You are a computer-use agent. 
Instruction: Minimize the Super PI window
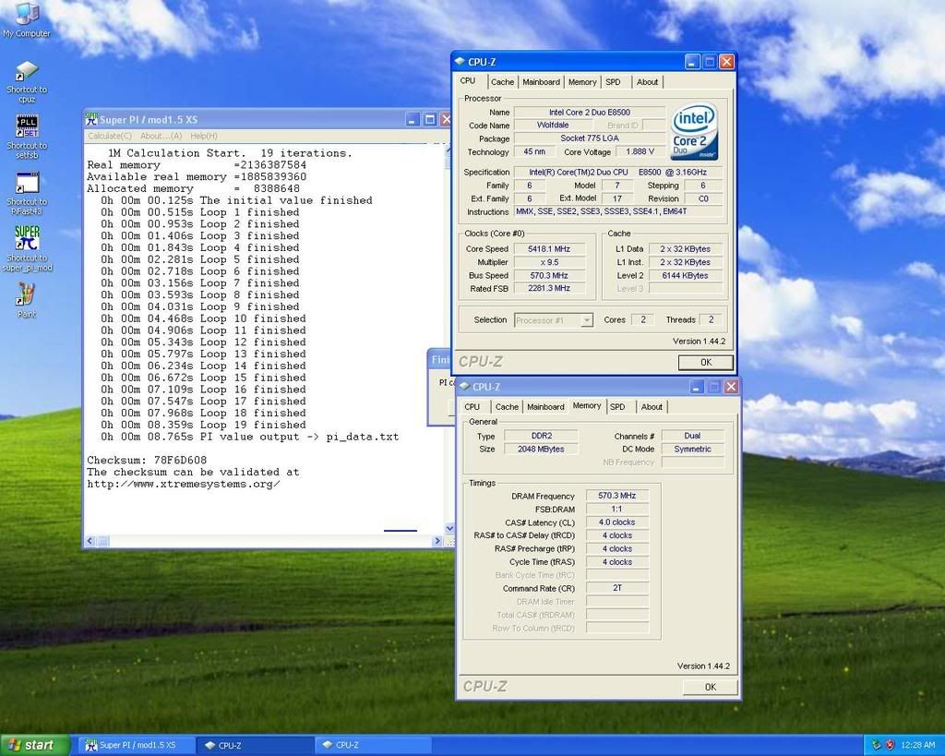click(413, 119)
